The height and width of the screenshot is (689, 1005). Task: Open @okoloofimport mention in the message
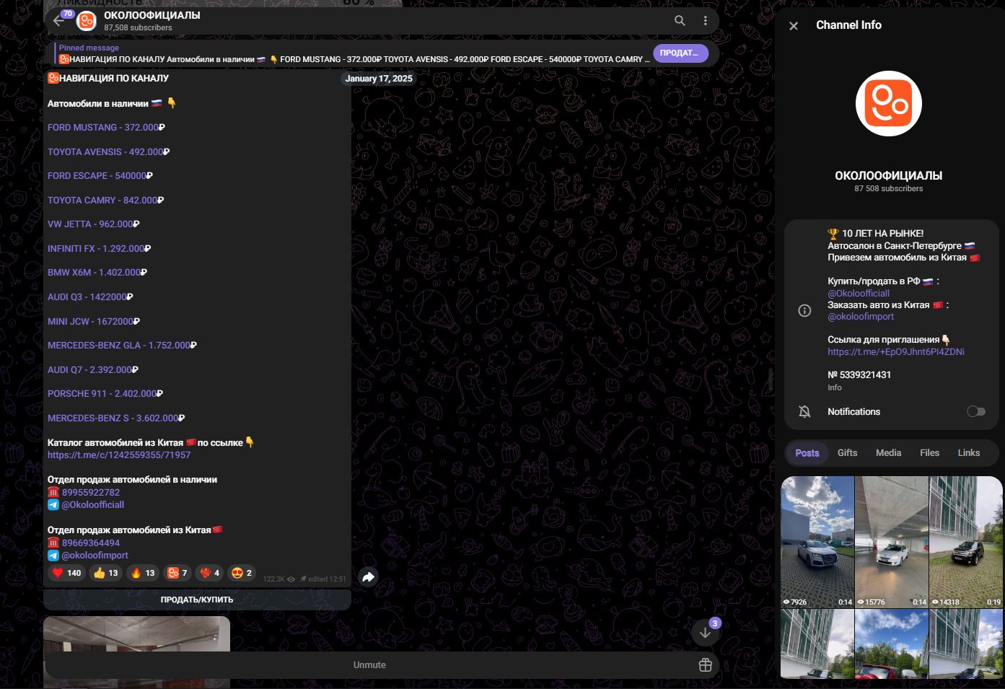95,556
